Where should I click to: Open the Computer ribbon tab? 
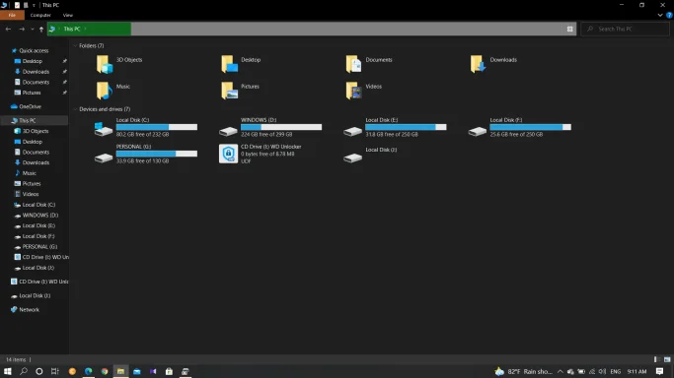click(40, 15)
